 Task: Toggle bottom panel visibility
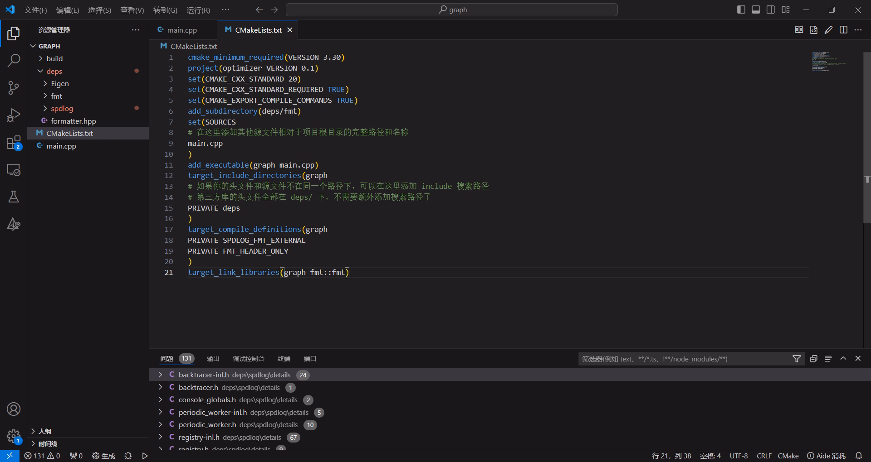[x=756, y=10]
